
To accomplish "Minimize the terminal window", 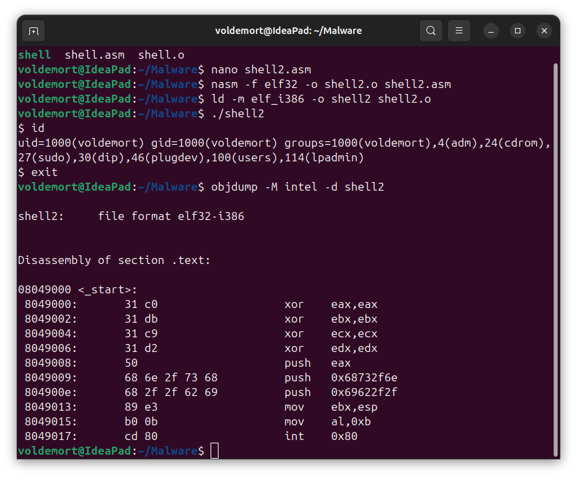I will (491, 31).
